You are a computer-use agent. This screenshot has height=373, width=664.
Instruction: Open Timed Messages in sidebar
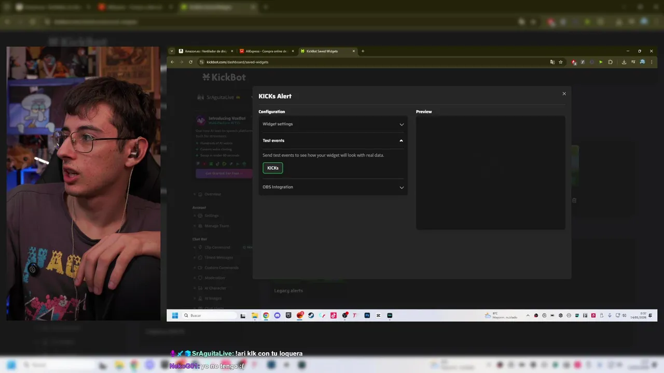[x=215, y=257]
